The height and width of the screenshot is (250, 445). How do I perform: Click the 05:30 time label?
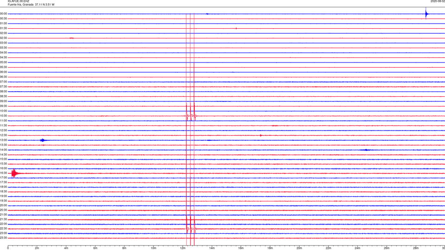click(3, 67)
